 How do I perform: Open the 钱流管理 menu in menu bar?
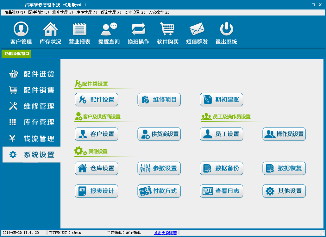(x=111, y=12)
